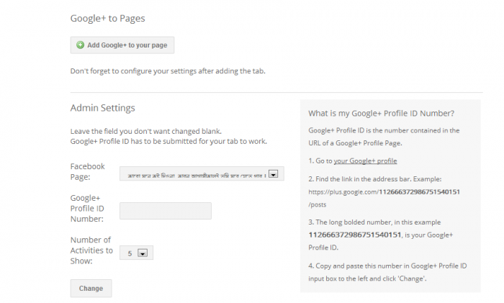Click the "Leave the field you don't want changed blank" note
This screenshot has width=504, height=303.
click(x=145, y=131)
